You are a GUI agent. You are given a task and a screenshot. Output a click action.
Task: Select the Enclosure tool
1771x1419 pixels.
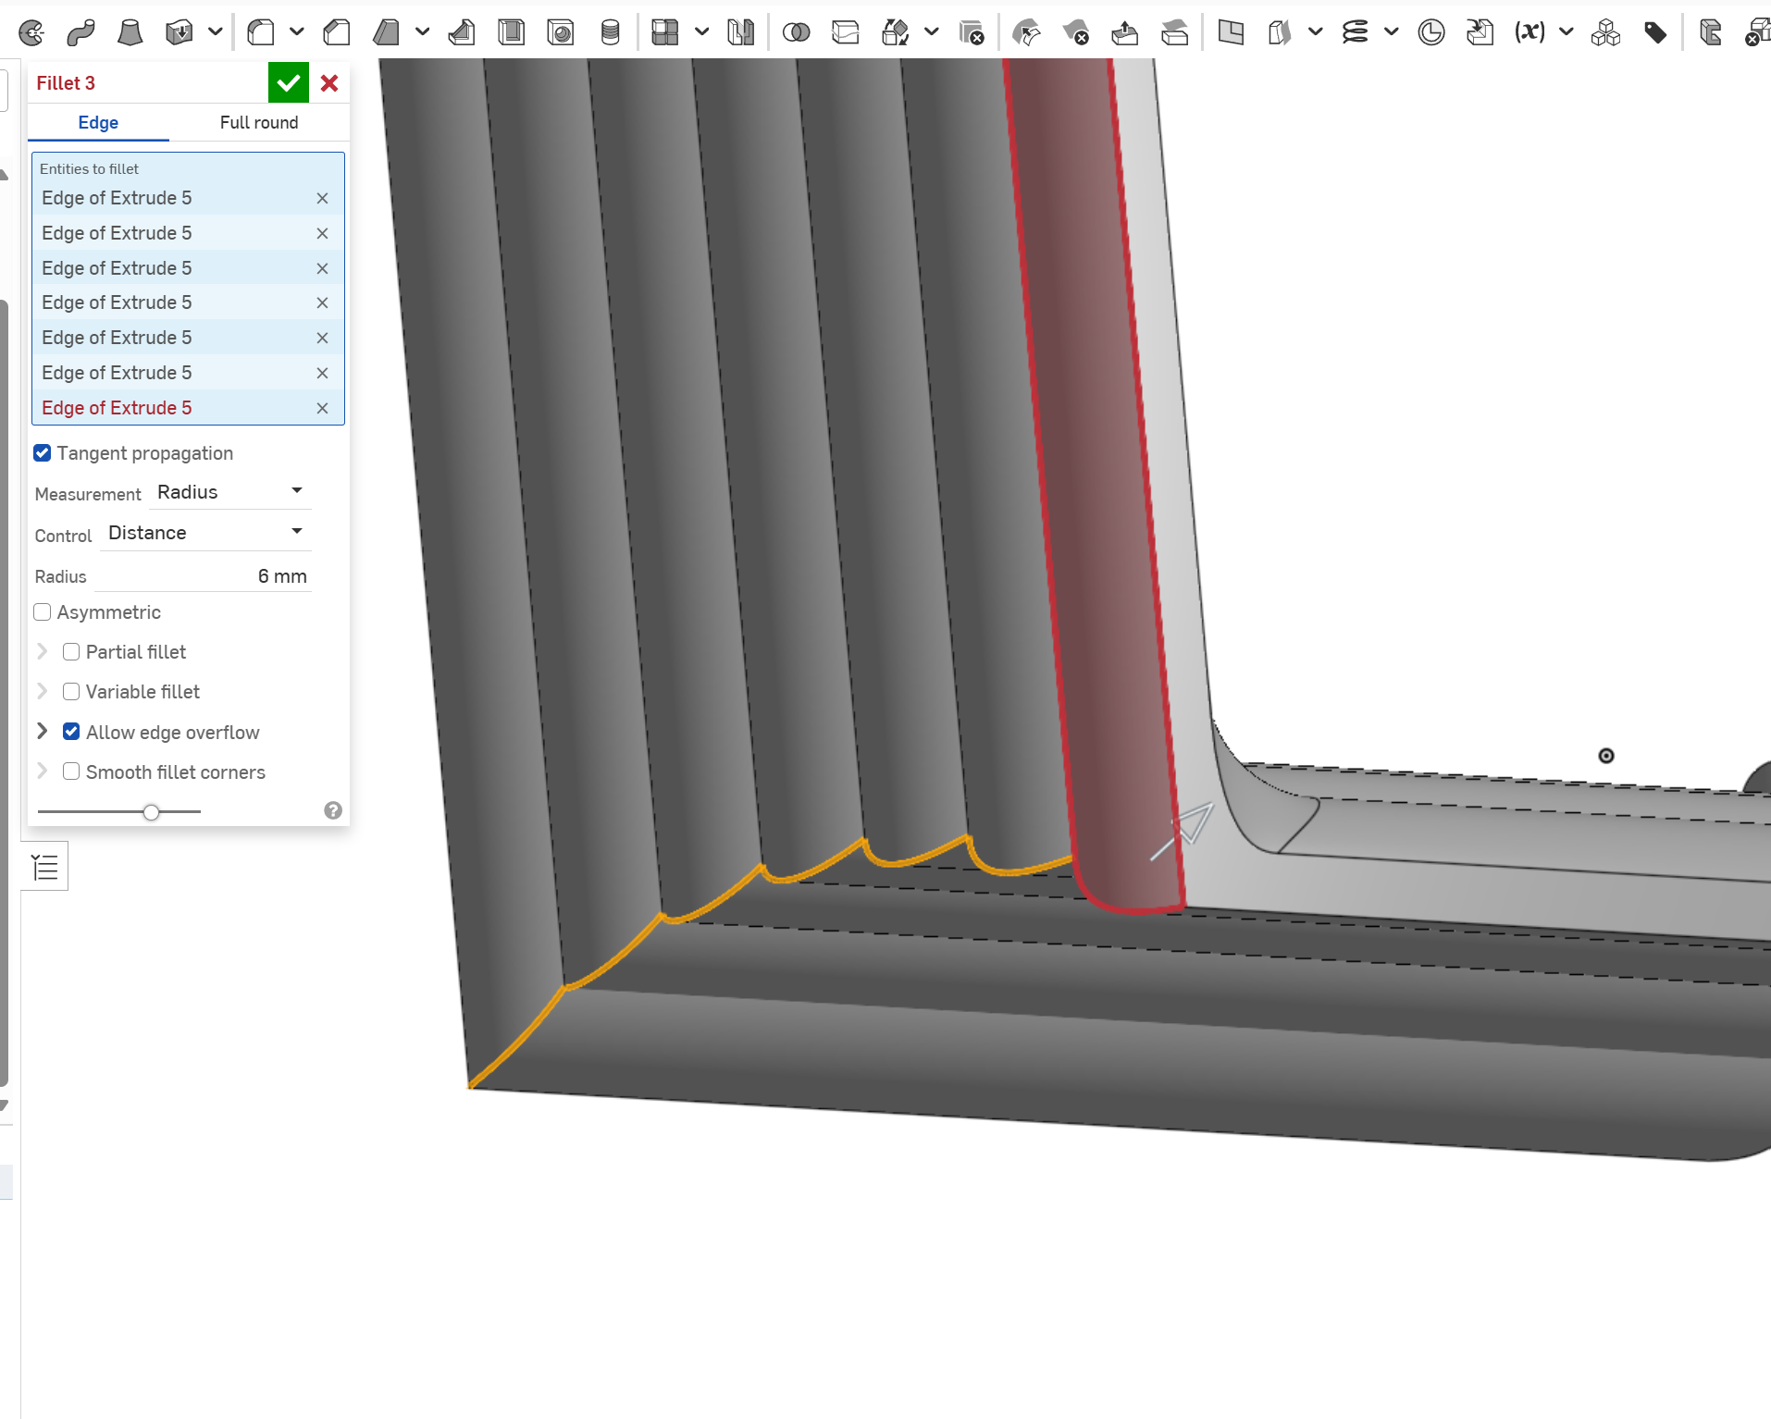click(x=1711, y=33)
